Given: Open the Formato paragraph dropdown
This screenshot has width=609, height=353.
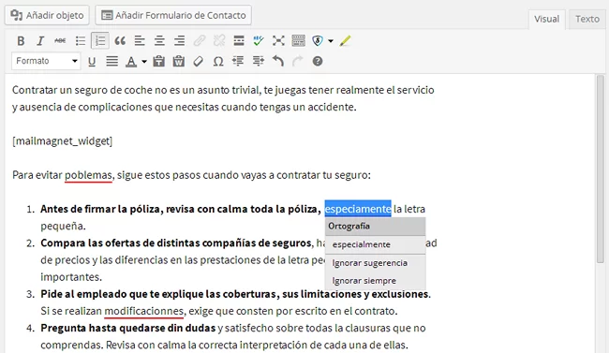Looking at the screenshot, I should point(47,61).
